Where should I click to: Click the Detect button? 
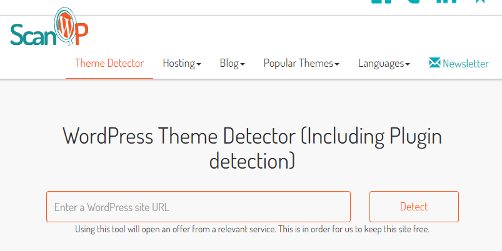click(x=414, y=207)
